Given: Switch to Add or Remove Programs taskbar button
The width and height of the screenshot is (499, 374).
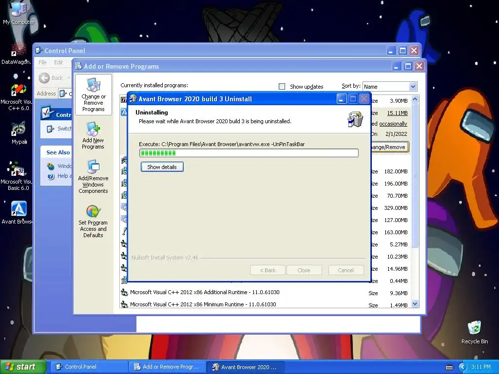Looking at the screenshot, I should pos(167,367).
